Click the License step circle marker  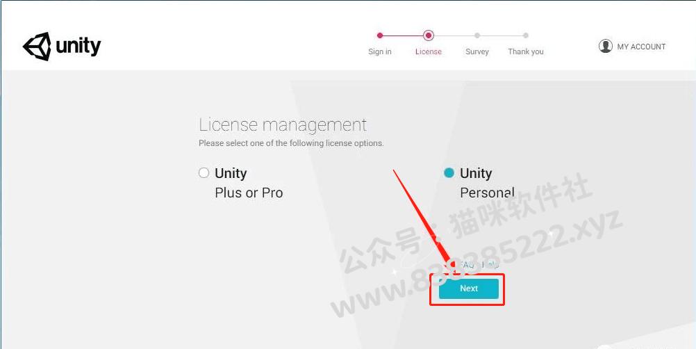[429, 35]
